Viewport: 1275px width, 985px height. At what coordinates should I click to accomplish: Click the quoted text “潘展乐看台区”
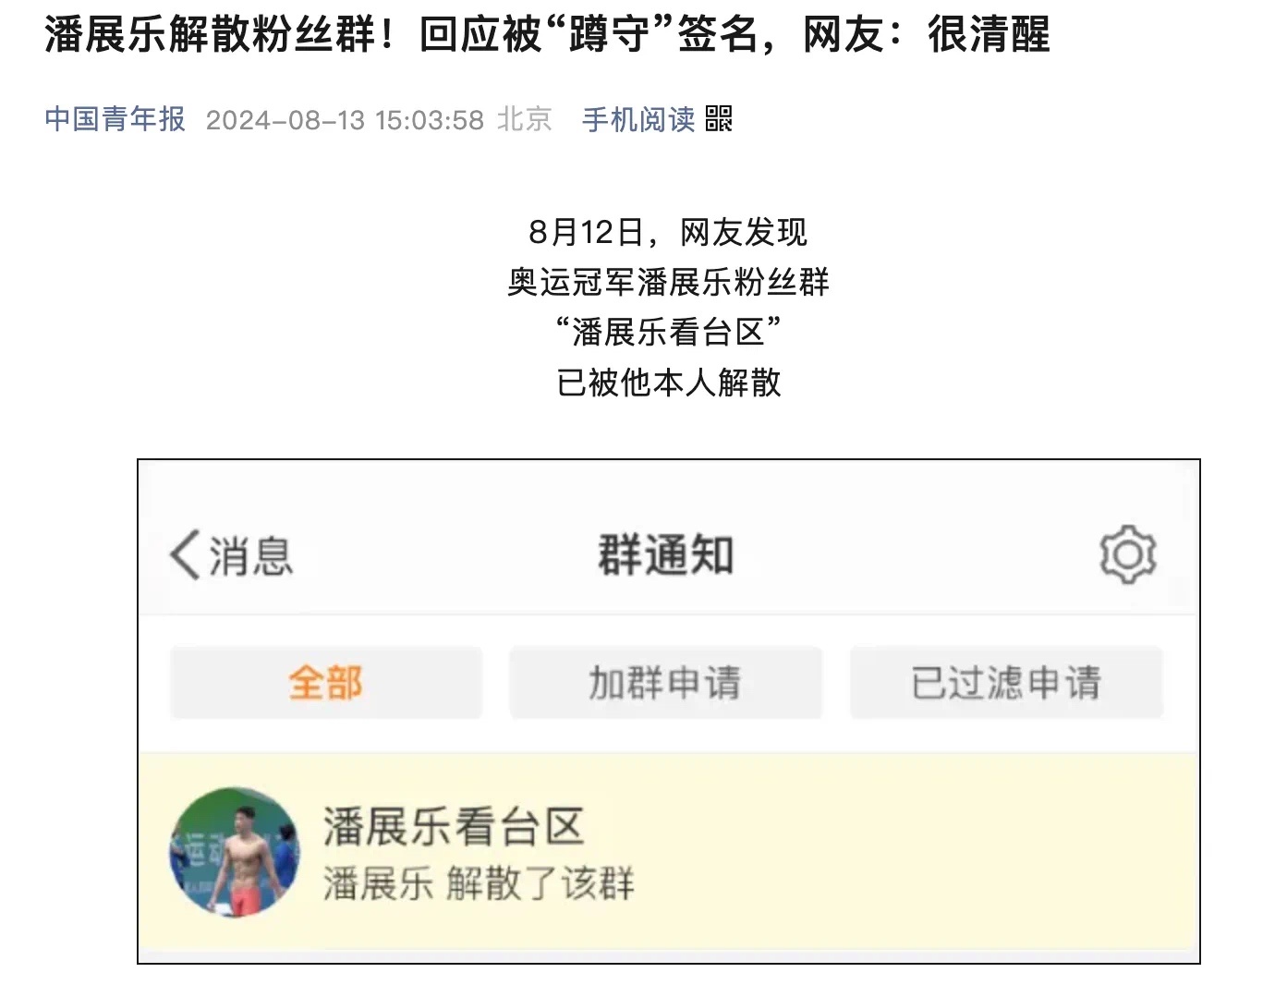point(668,332)
